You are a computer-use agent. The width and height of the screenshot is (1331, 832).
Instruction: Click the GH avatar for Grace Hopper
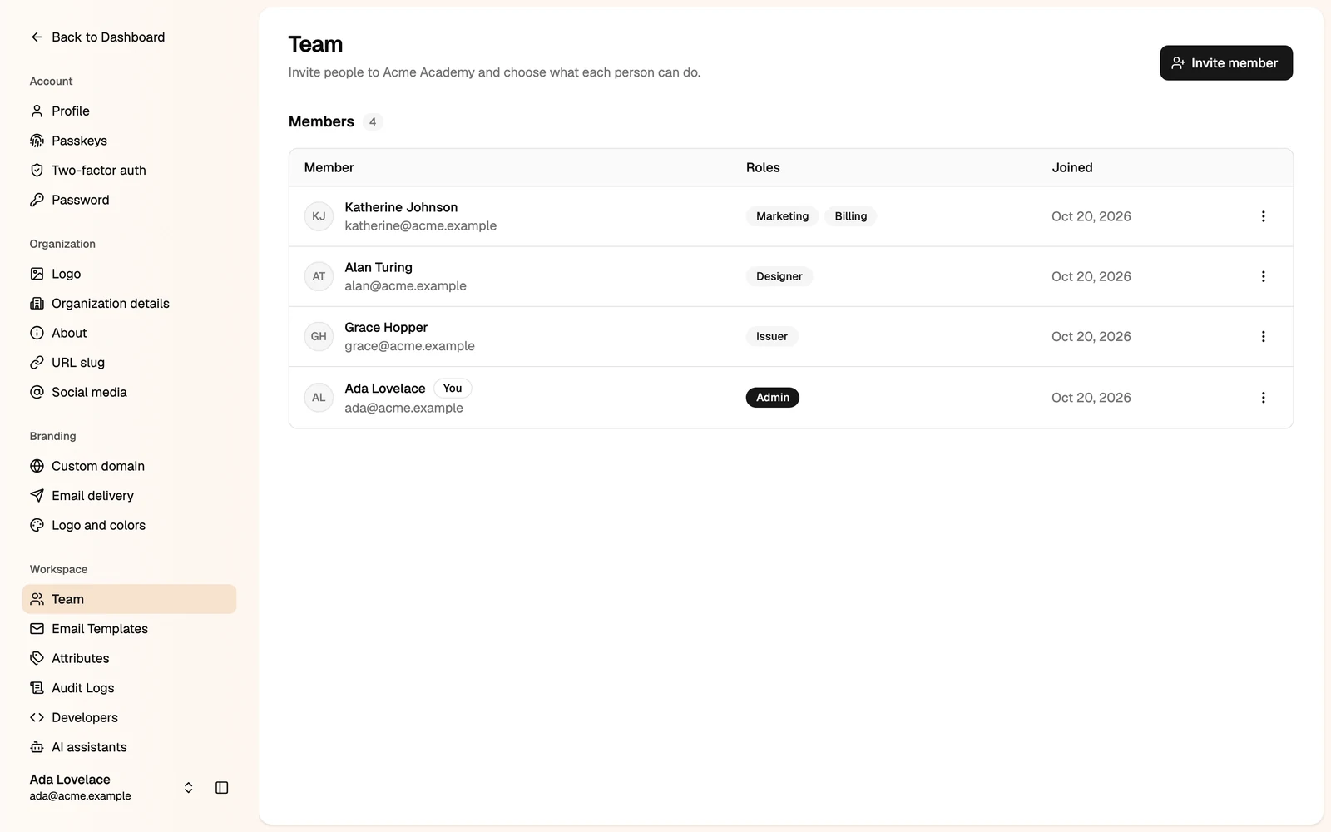coord(319,336)
